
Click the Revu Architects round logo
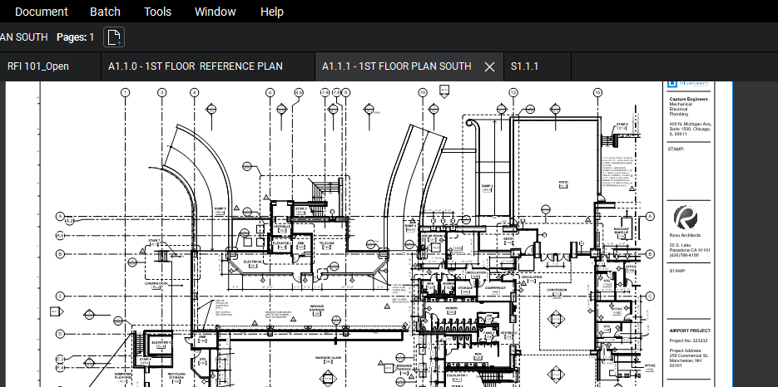click(x=686, y=218)
